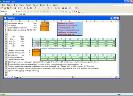
Task: Click the Format Painter brush icon
Action: (35, 8)
